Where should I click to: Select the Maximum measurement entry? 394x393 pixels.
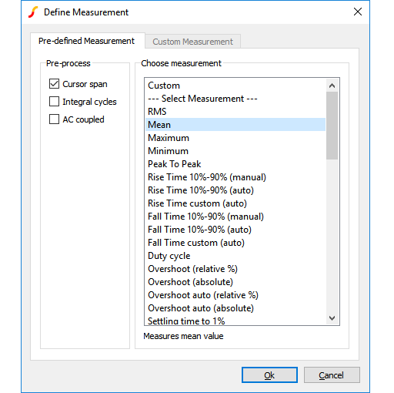coord(235,138)
